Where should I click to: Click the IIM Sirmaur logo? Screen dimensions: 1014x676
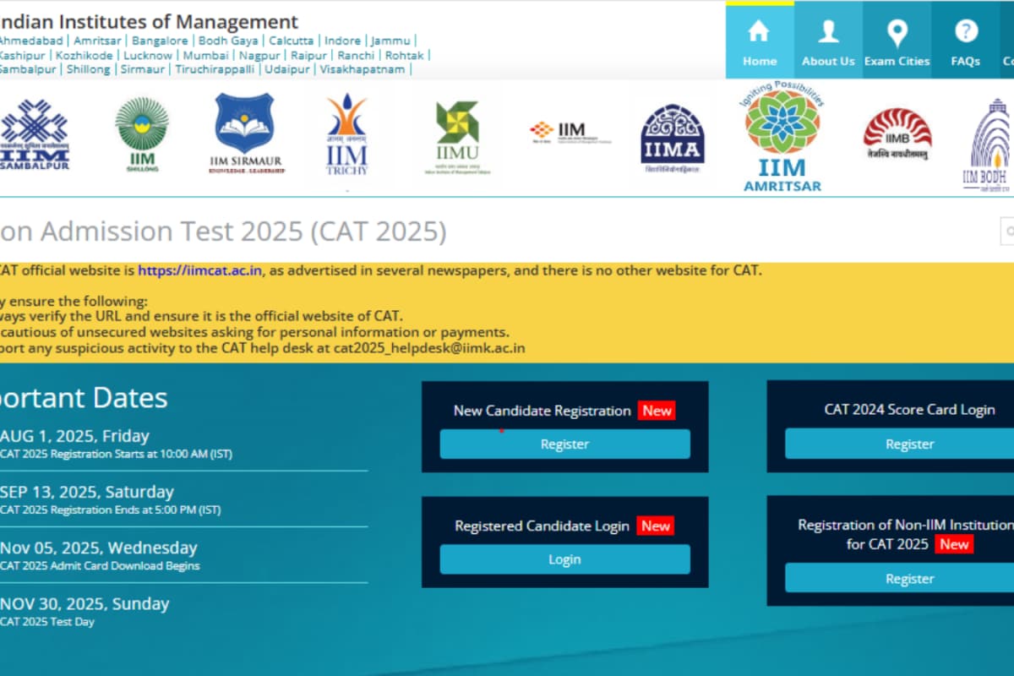tap(245, 134)
